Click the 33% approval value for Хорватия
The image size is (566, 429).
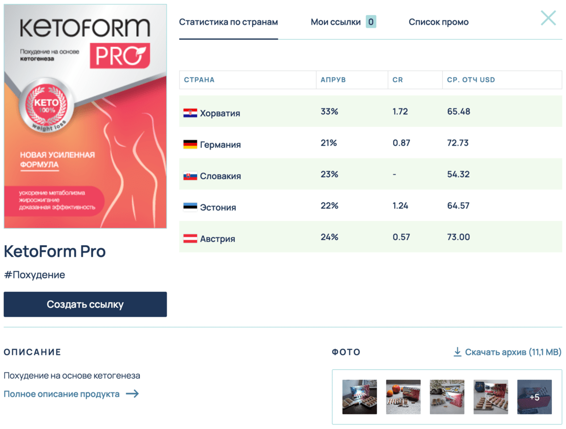click(329, 112)
